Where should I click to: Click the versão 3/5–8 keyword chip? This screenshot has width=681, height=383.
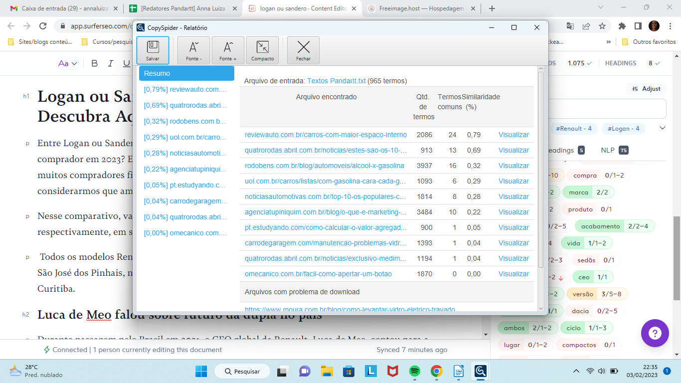pos(597,294)
